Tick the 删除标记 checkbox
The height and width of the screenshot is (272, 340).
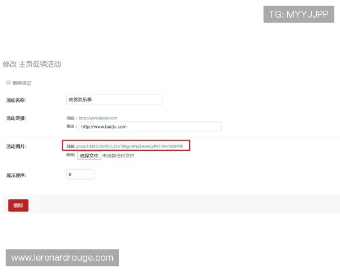(8, 83)
